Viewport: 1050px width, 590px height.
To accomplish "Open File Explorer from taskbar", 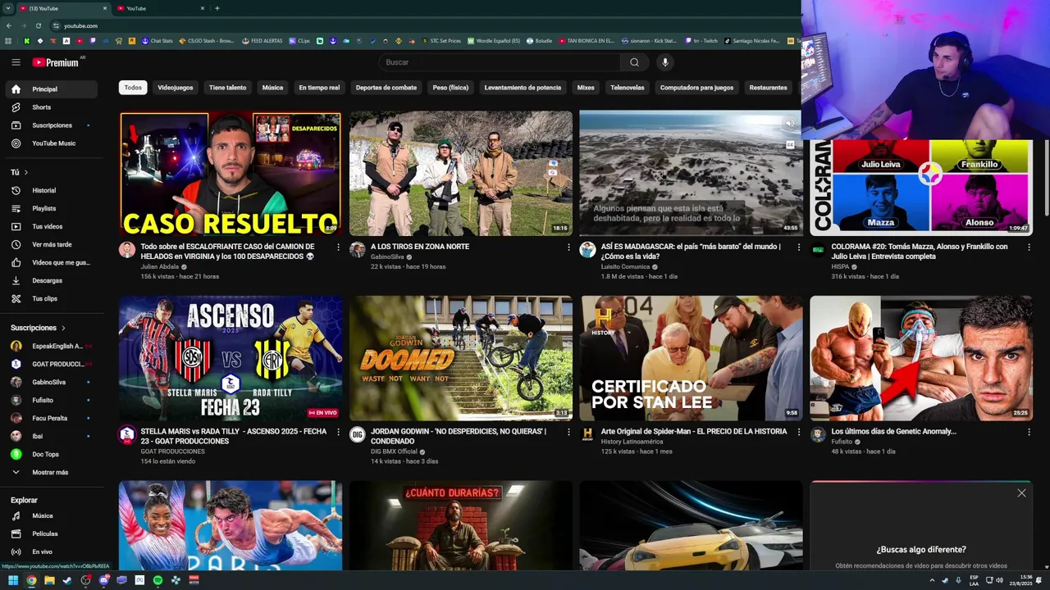I will pyautogui.click(x=49, y=580).
